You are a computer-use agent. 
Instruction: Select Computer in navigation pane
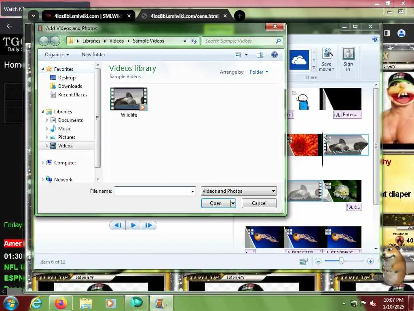pos(65,163)
